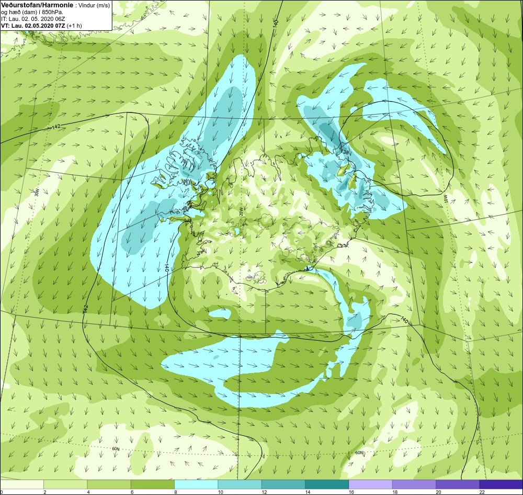Click the legend tick label '4'
The image size is (523, 495).
pyautogui.click(x=88, y=492)
